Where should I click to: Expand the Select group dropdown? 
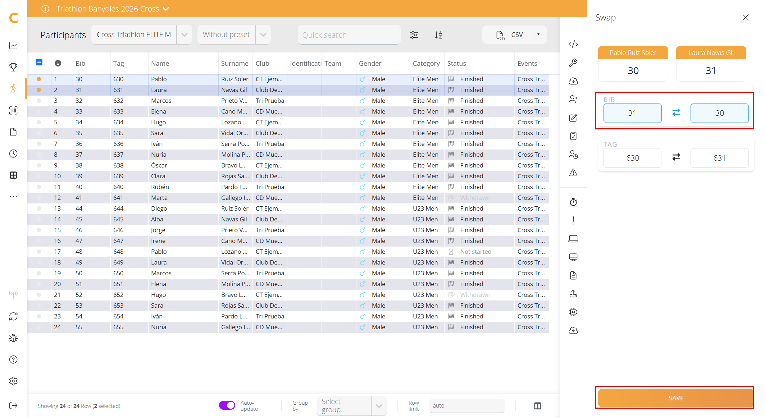(379, 406)
